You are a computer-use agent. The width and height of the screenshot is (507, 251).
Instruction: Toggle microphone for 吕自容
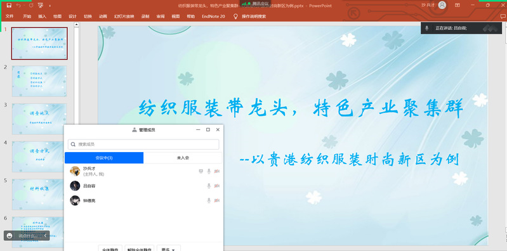[x=209, y=186]
